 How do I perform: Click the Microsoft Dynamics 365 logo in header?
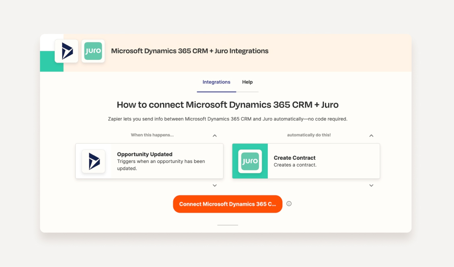[66, 51]
